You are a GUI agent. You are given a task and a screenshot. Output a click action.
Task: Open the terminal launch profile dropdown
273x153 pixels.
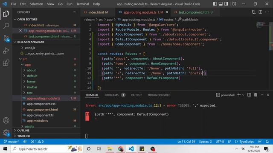(243, 95)
